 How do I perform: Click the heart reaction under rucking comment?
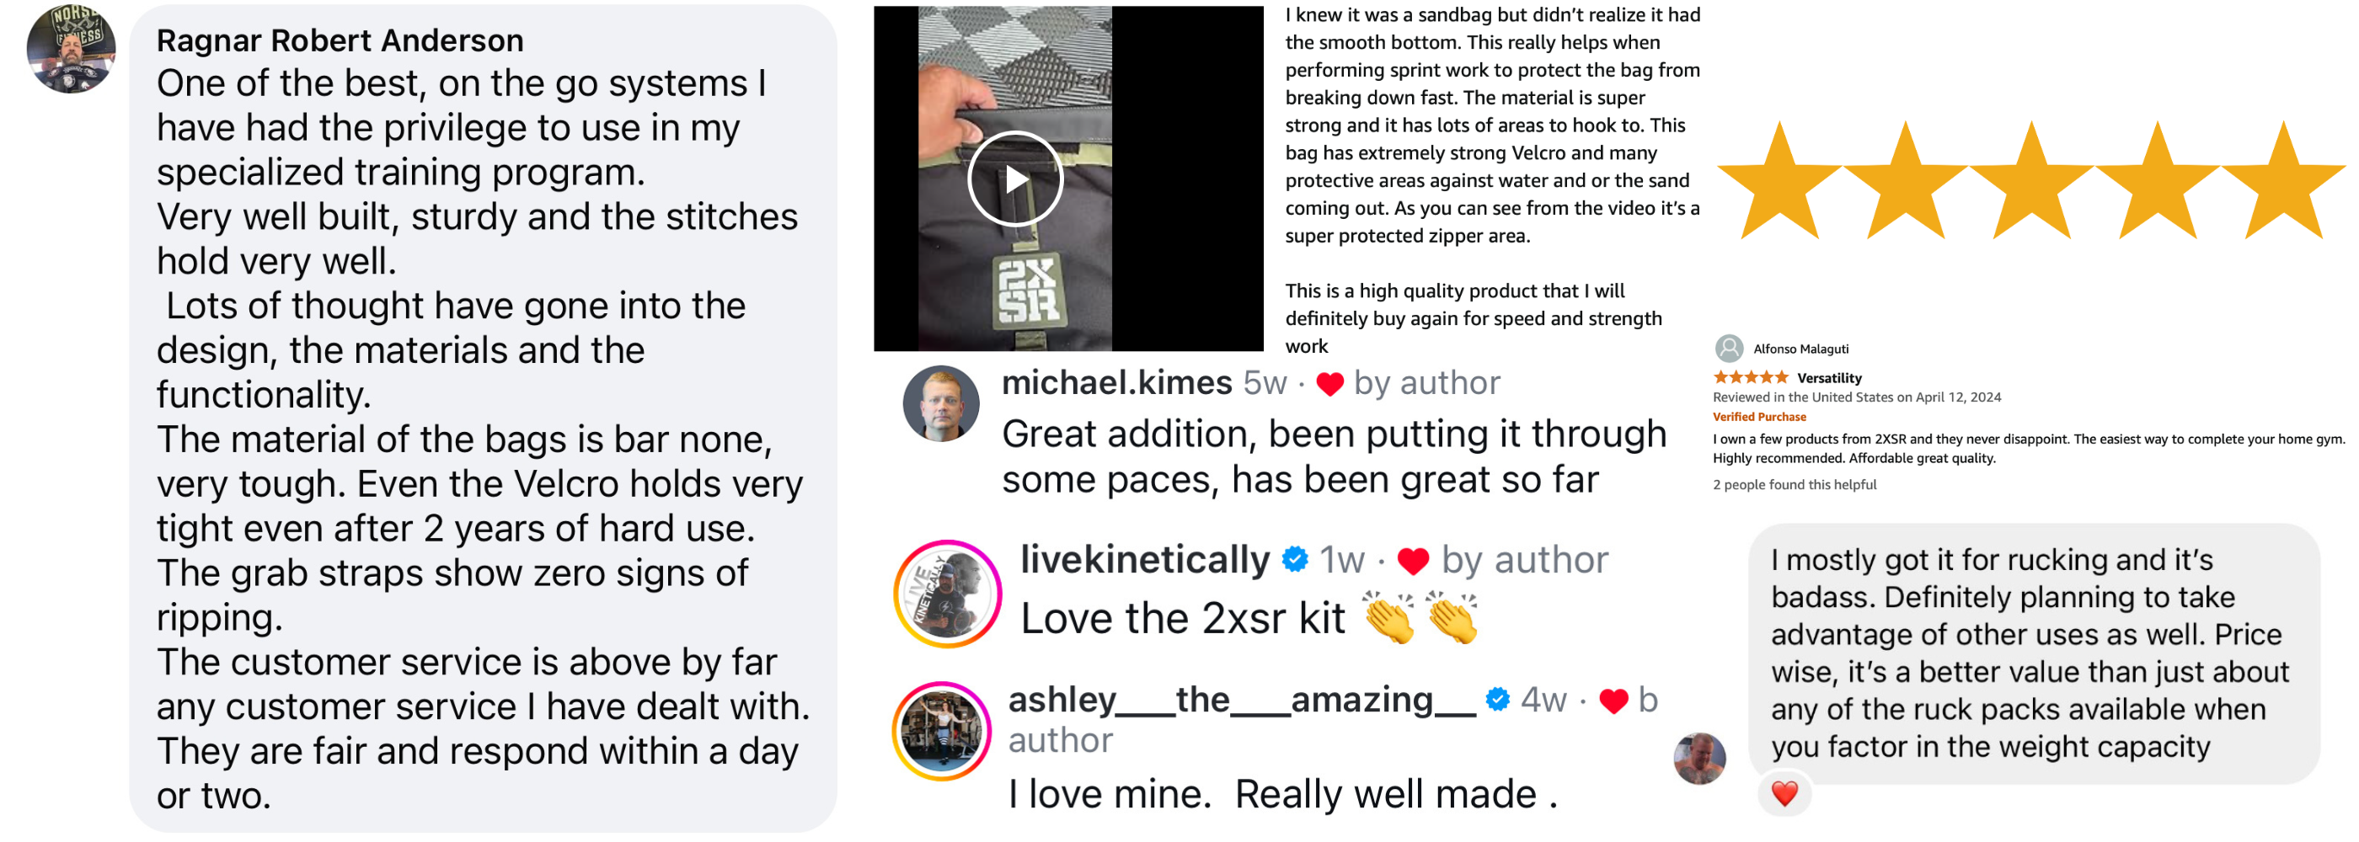pos(1784,792)
